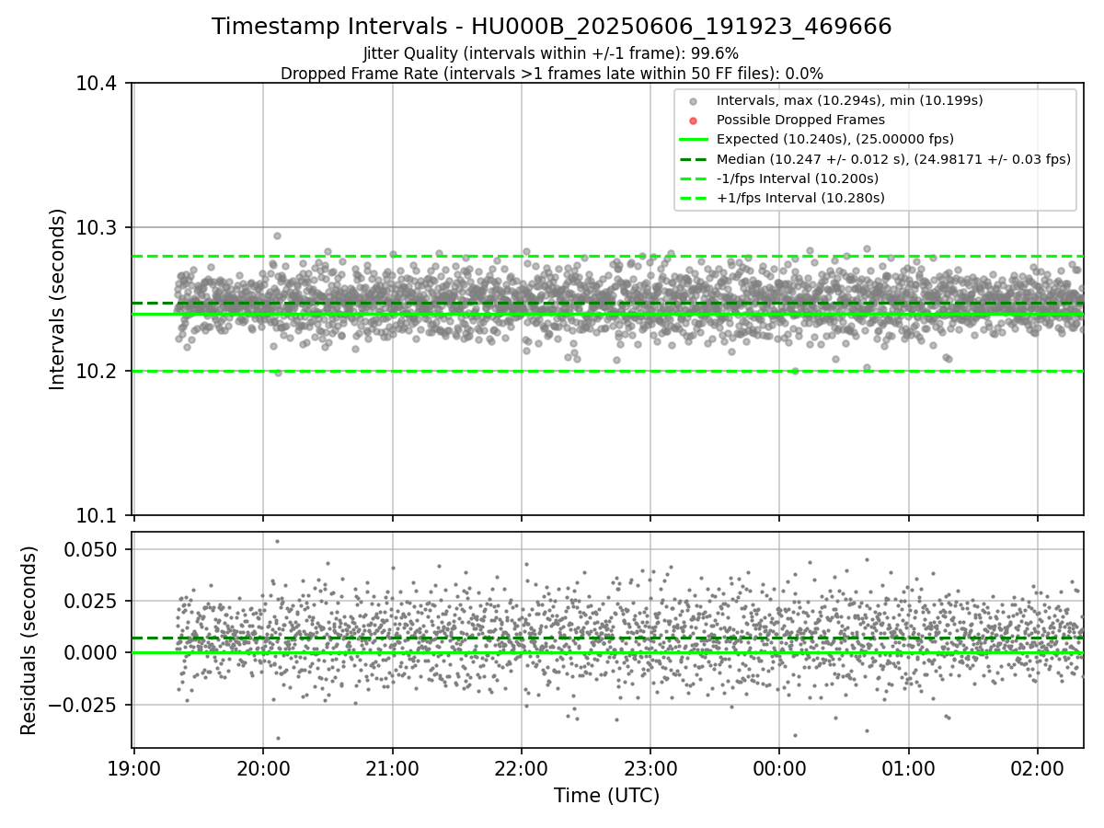
Task: Click the dark green dashed line sample beside the Median legend entry
Action: 694,159
